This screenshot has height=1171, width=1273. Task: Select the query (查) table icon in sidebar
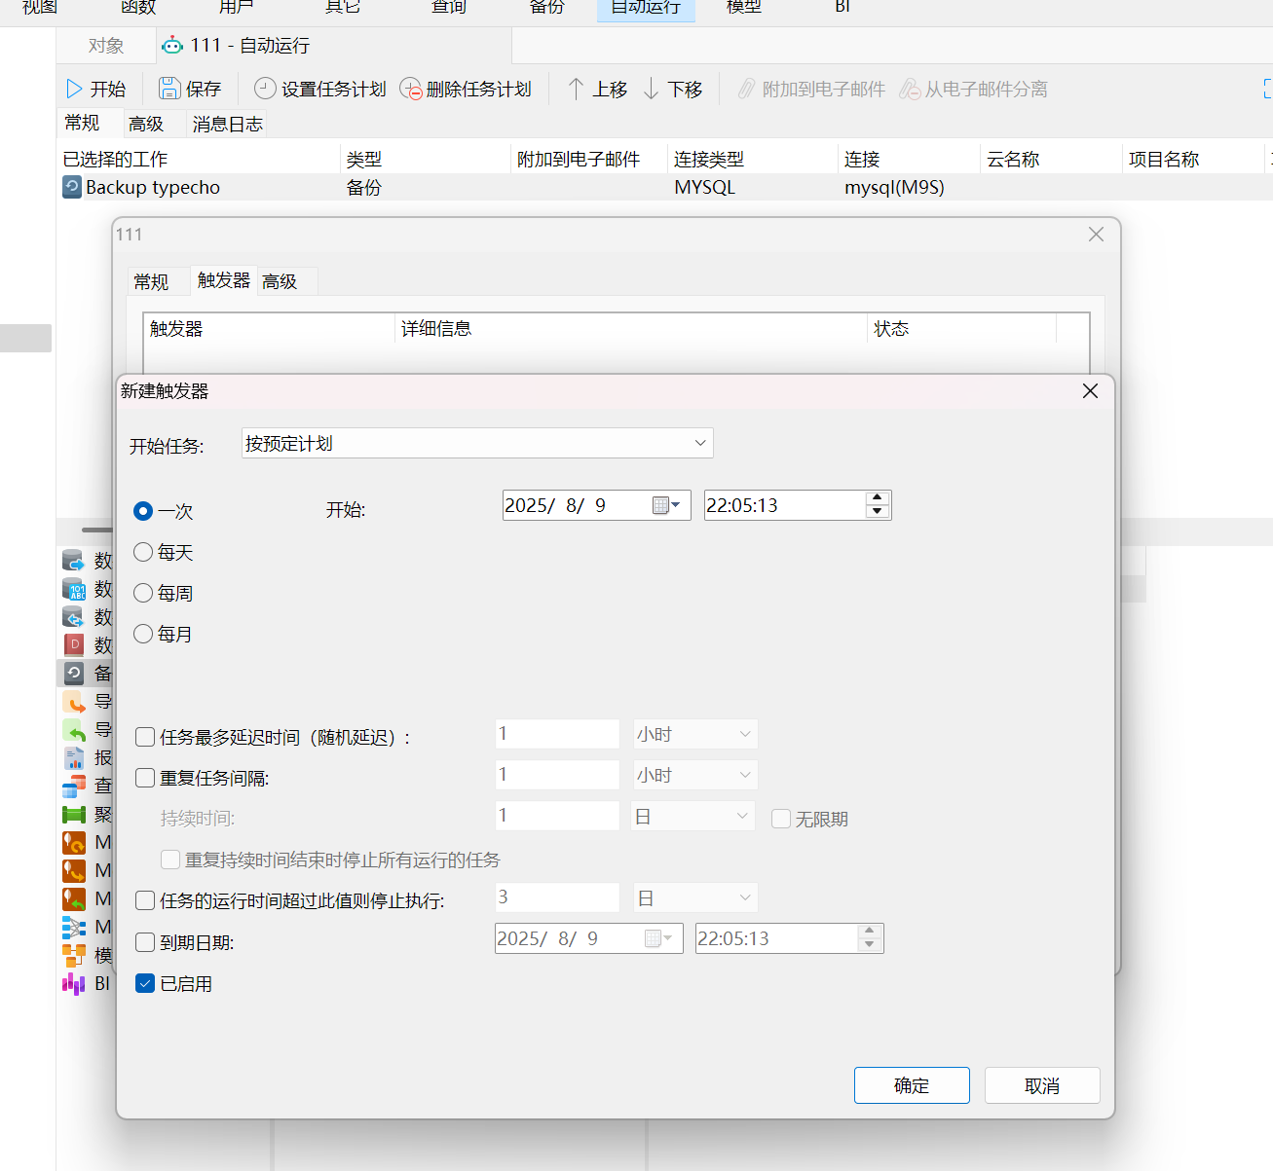74,786
